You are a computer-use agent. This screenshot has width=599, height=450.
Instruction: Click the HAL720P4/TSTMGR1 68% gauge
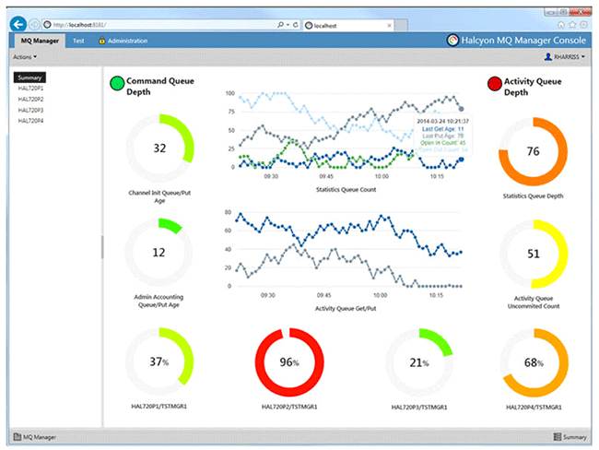coord(534,362)
